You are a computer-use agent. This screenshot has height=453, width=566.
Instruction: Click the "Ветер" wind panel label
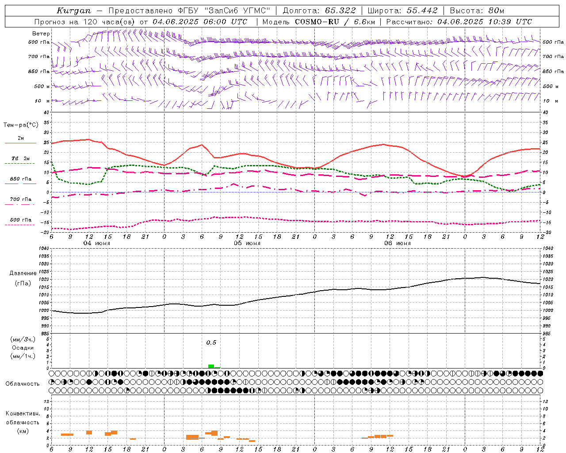[41, 34]
